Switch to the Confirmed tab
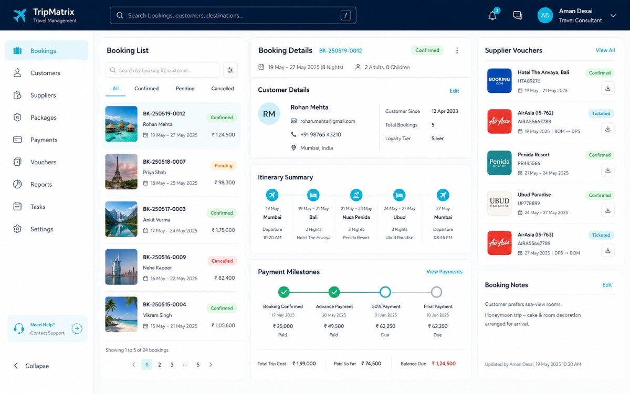The height and width of the screenshot is (394, 630). [x=146, y=89]
